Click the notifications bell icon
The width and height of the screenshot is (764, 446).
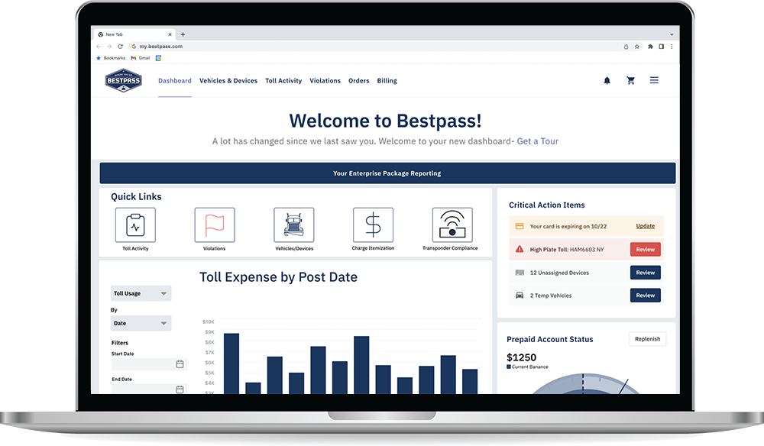(x=607, y=80)
